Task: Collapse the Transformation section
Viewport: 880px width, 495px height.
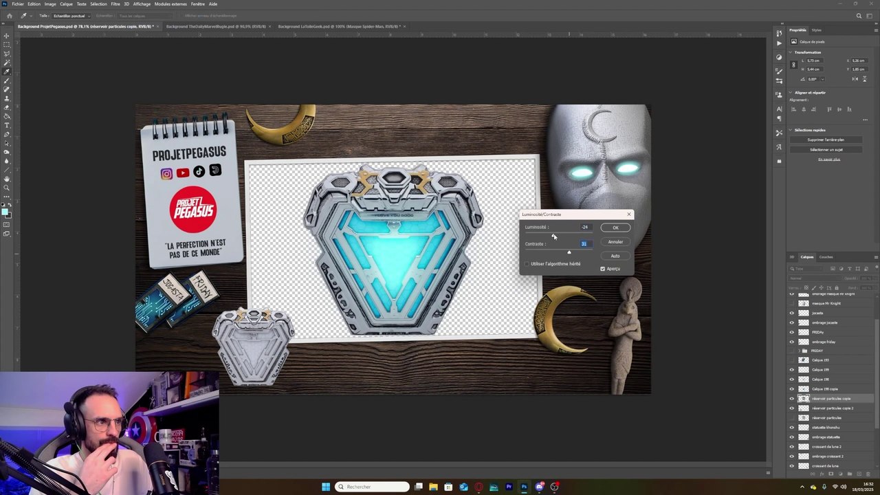Action: 790,52
